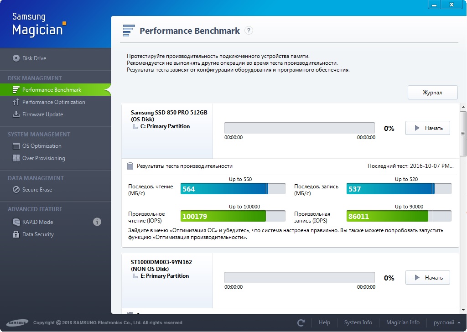Image resolution: width=467 pixels, height=332 pixels.
Task: Click the test results clipboard icon
Action: point(130,166)
